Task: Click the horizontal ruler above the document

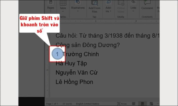Action: tap(110, 21)
